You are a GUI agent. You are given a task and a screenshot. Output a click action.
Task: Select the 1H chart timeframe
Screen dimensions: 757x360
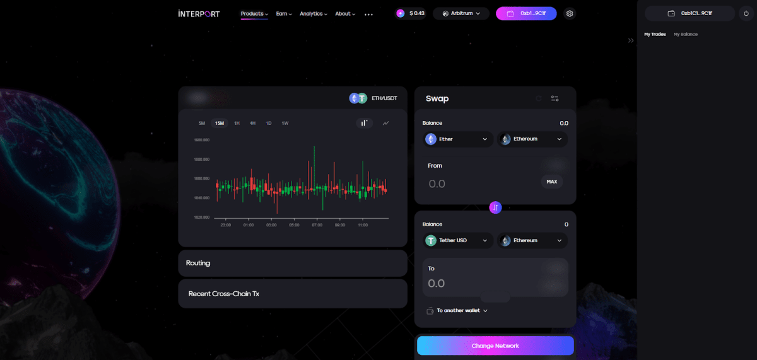pyautogui.click(x=237, y=123)
